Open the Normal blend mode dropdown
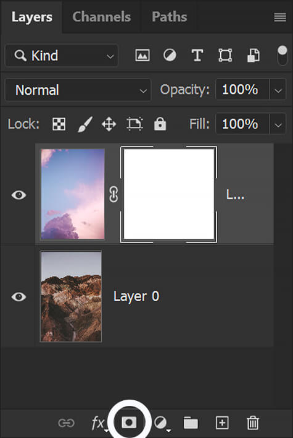This screenshot has width=293, height=438. tap(78, 90)
